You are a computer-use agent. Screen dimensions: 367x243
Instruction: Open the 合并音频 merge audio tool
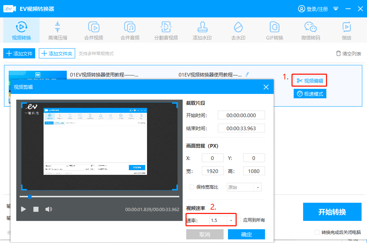[x=130, y=30]
